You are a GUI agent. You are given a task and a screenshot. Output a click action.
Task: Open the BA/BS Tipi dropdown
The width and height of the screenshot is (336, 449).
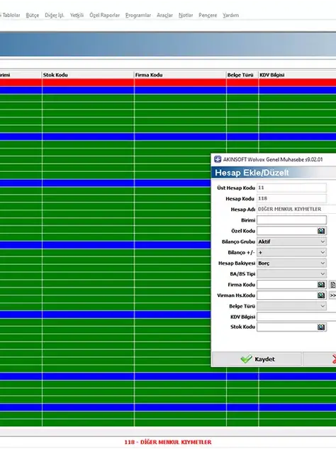coord(292,274)
